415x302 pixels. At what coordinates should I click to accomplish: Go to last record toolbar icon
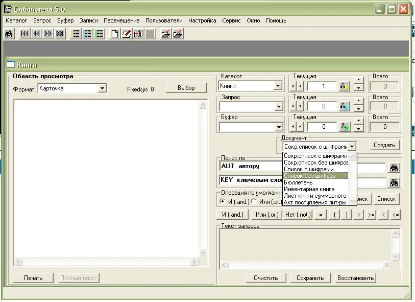point(60,34)
